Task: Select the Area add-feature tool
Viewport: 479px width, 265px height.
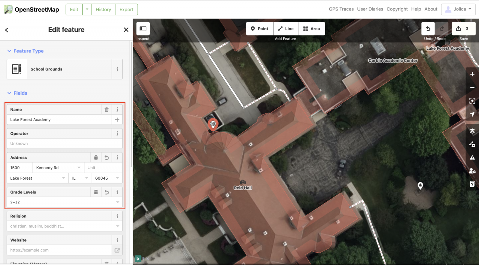Action: click(312, 29)
